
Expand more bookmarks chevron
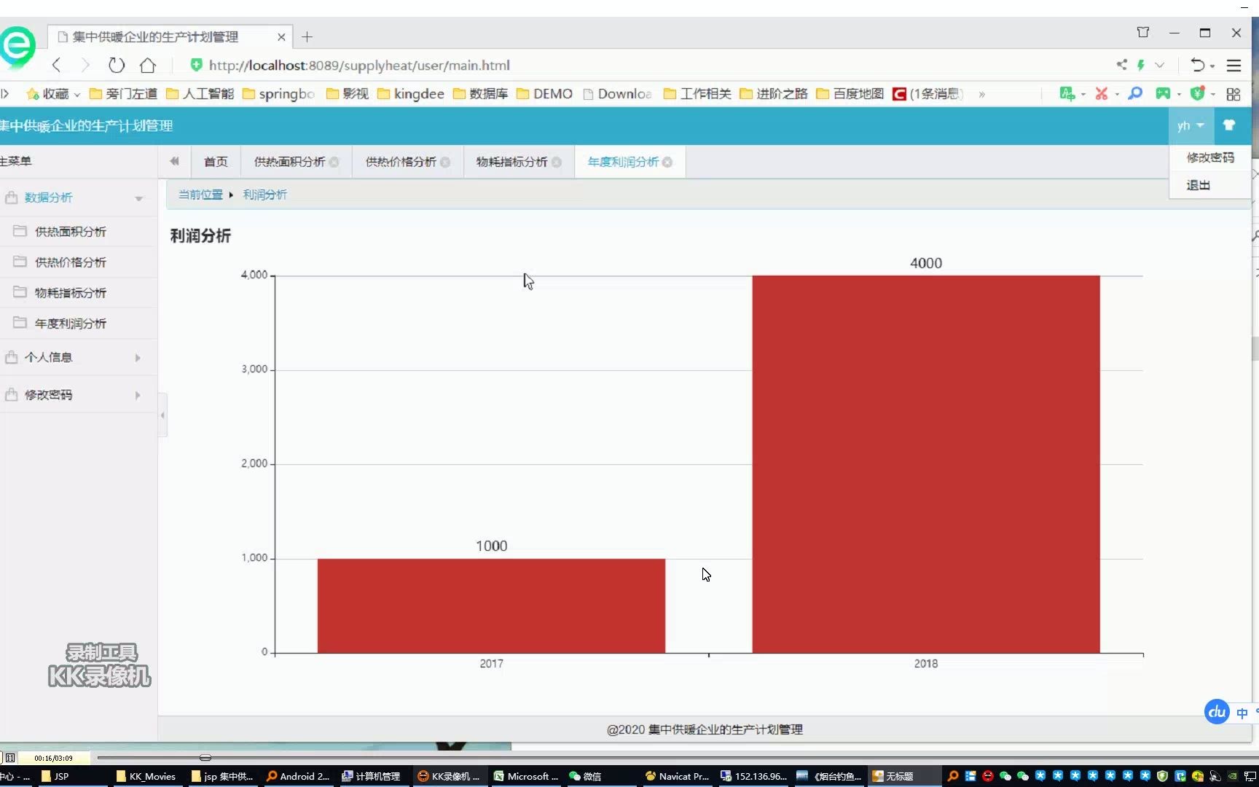point(981,94)
